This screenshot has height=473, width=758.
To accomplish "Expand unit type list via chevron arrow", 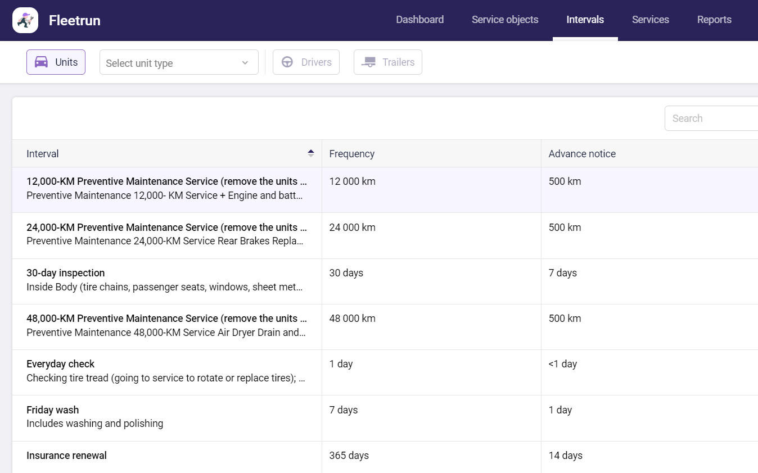I will point(245,63).
